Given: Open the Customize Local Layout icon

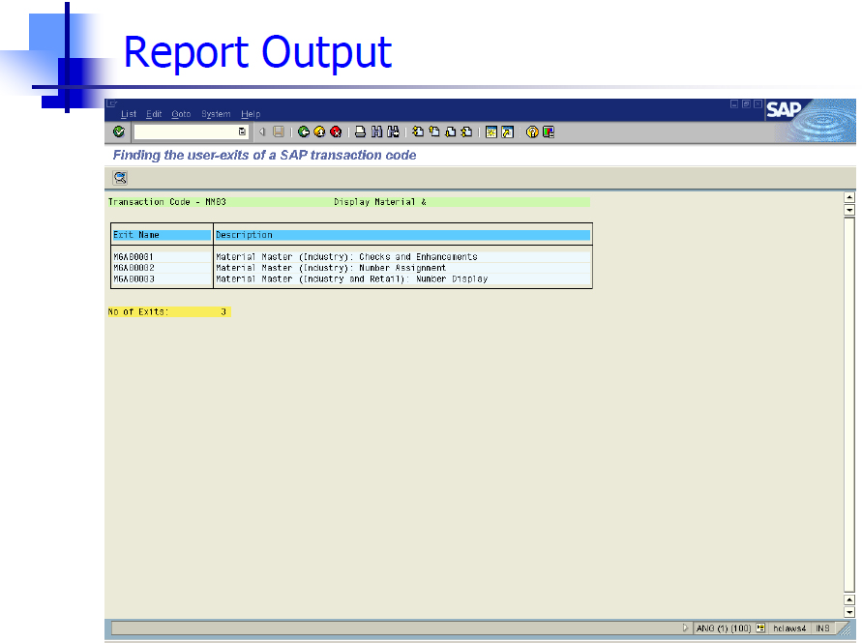Looking at the screenshot, I should 549,132.
